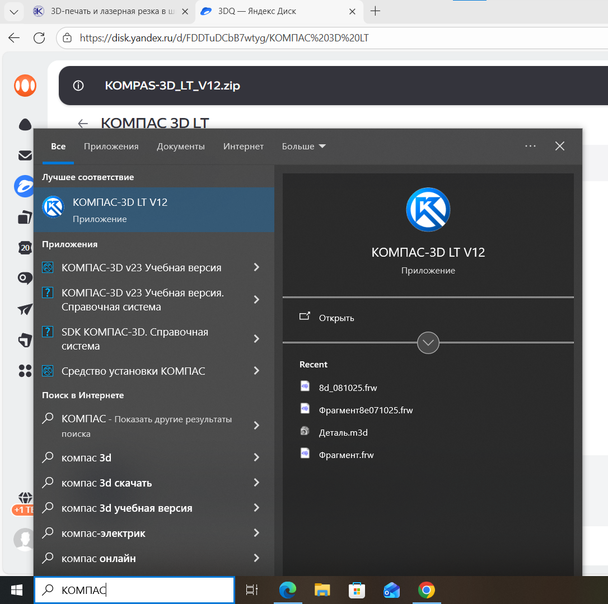Switch to the Приложения search tab
Image resolution: width=608 pixels, height=604 pixels.
pos(111,146)
